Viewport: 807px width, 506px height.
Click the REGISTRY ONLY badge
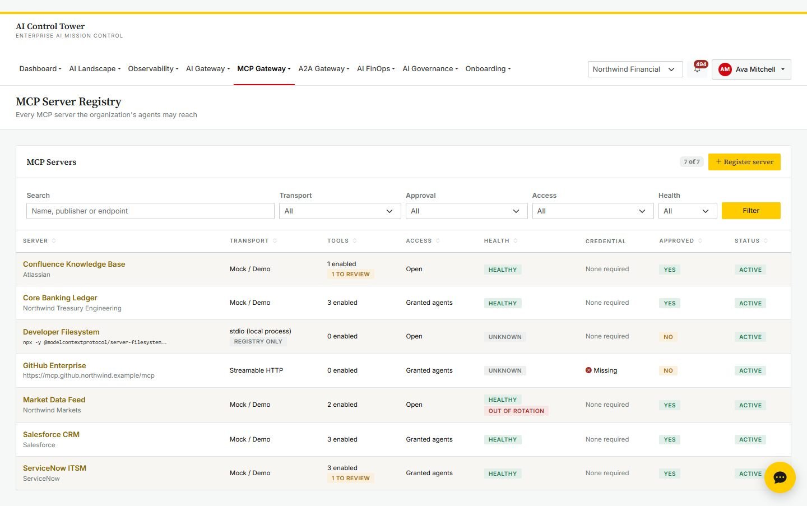[258, 342]
